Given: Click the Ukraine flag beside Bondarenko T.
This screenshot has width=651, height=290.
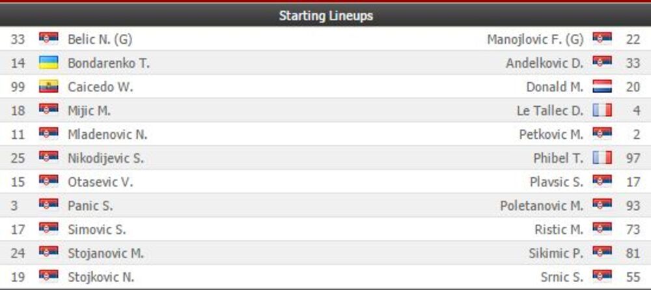Looking at the screenshot, I should pyautogui.click(x=49, y=63).
